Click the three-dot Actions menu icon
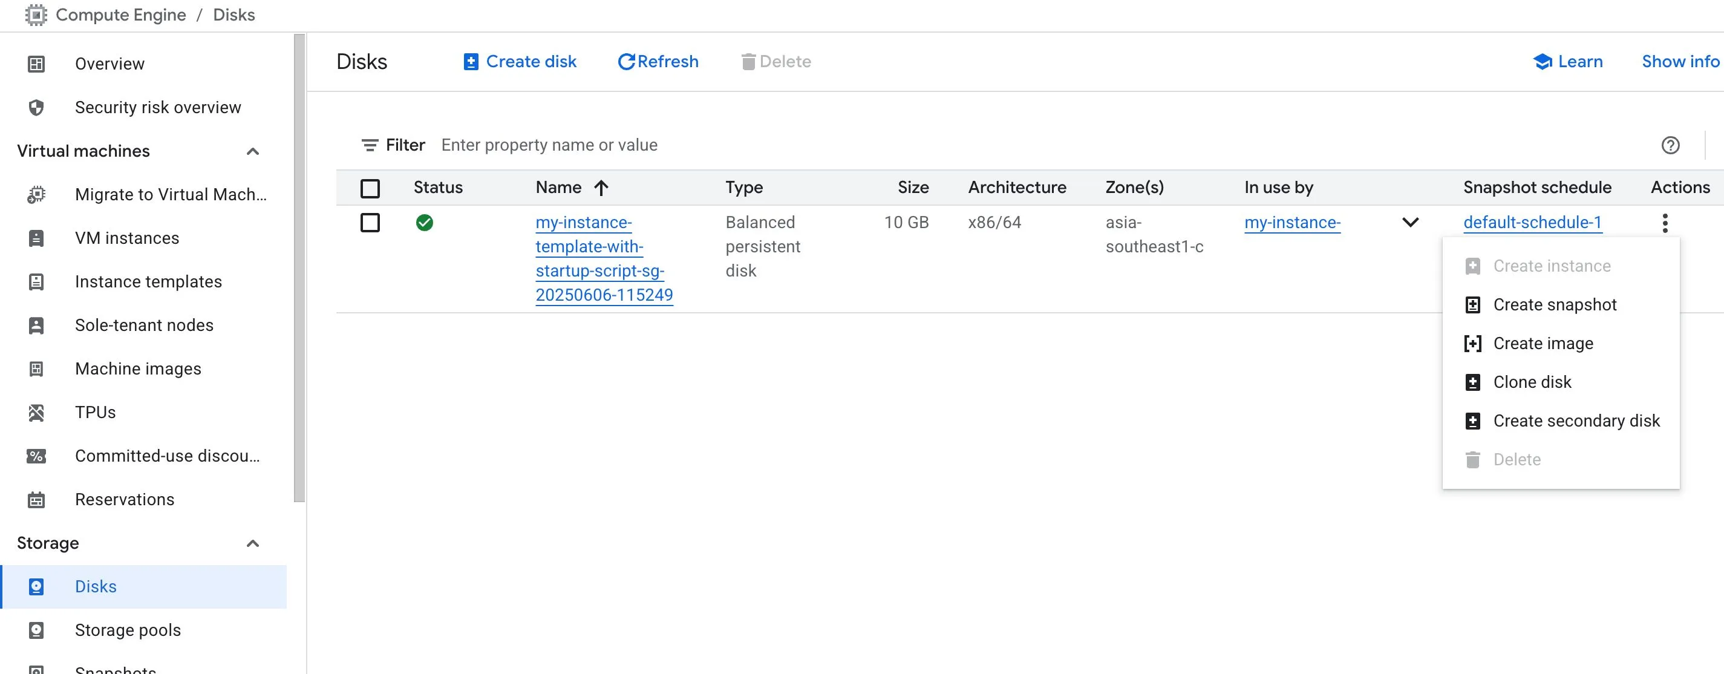Screen dimensions: 1724x674 [1665, 223]
